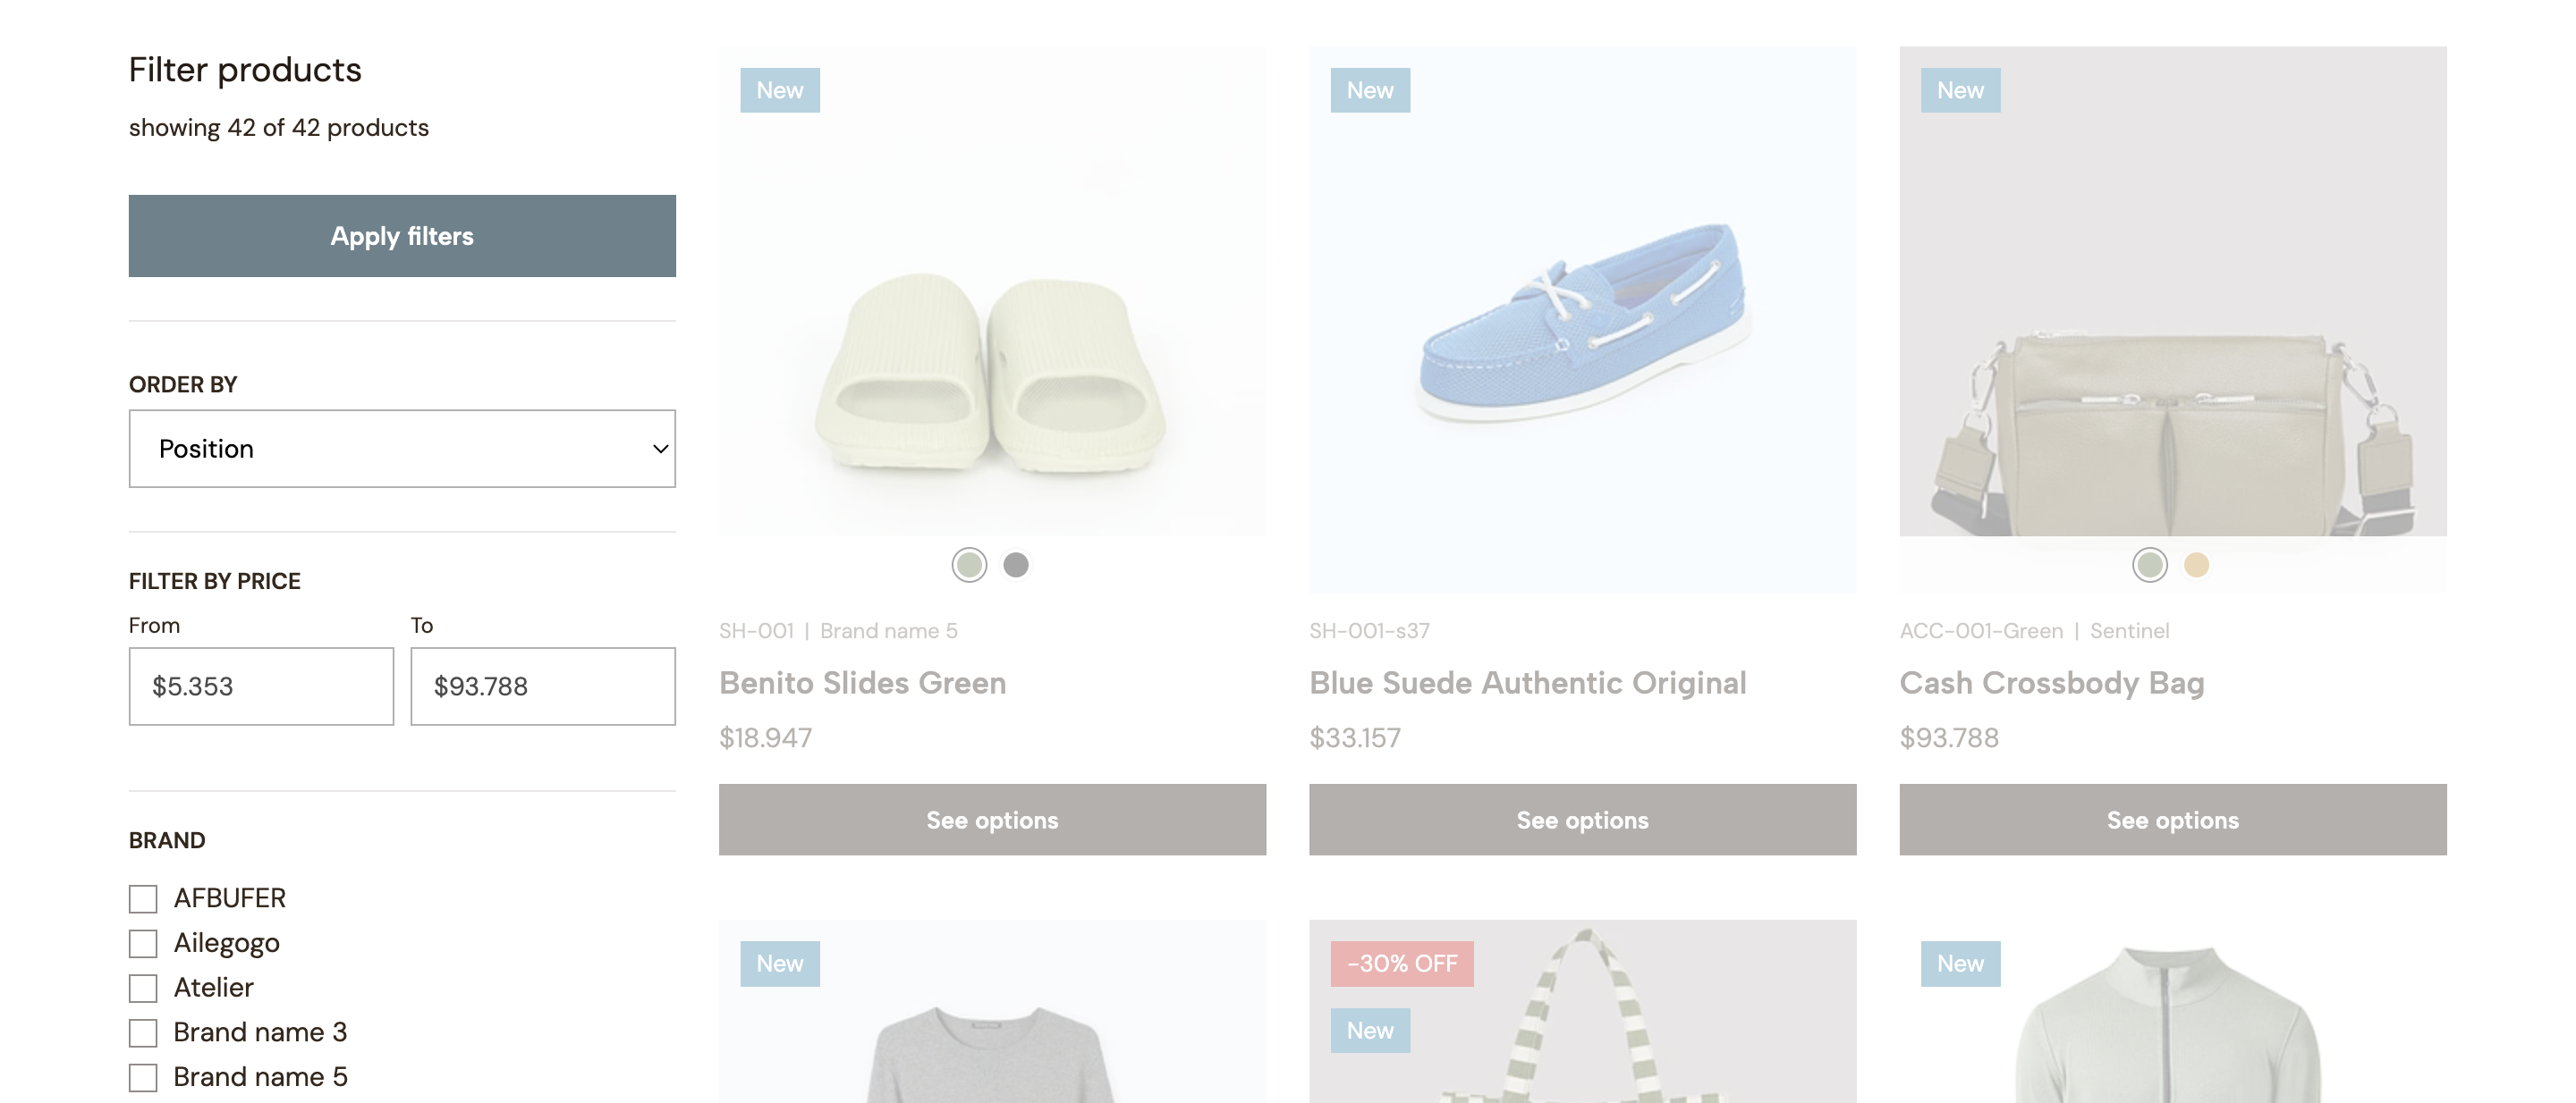See options for Blue Suede Authentic Original
2576x1103 pixels.
click(x=1582, y=820)
